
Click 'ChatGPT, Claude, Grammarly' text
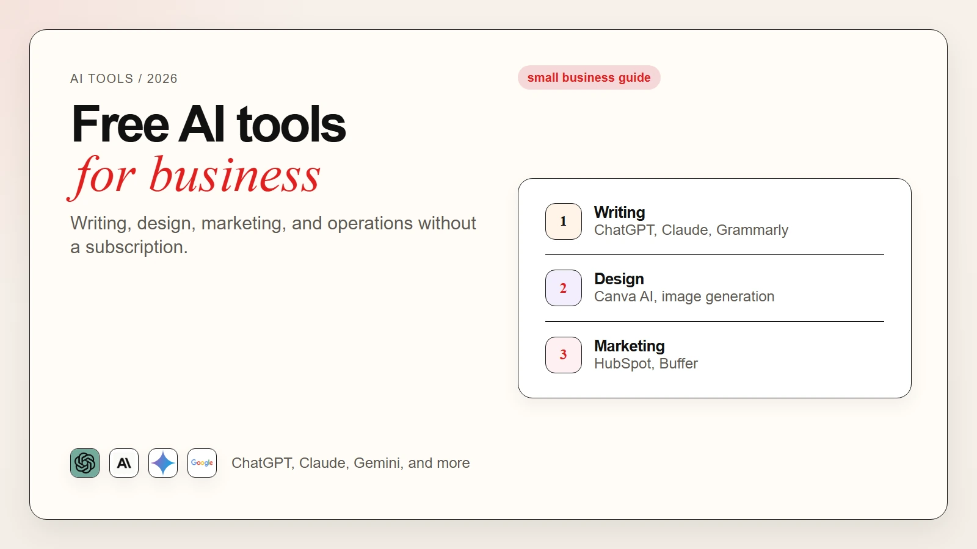click(x=691, y=230)
